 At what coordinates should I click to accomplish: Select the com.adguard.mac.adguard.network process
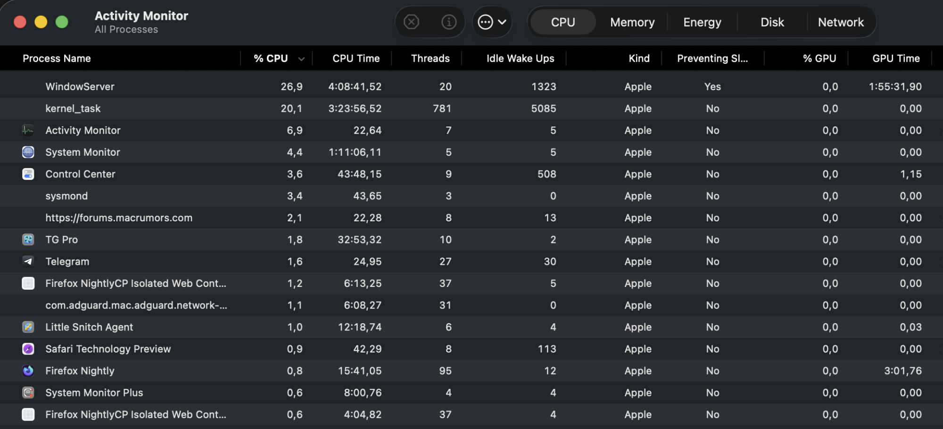(x=136, y=305)
